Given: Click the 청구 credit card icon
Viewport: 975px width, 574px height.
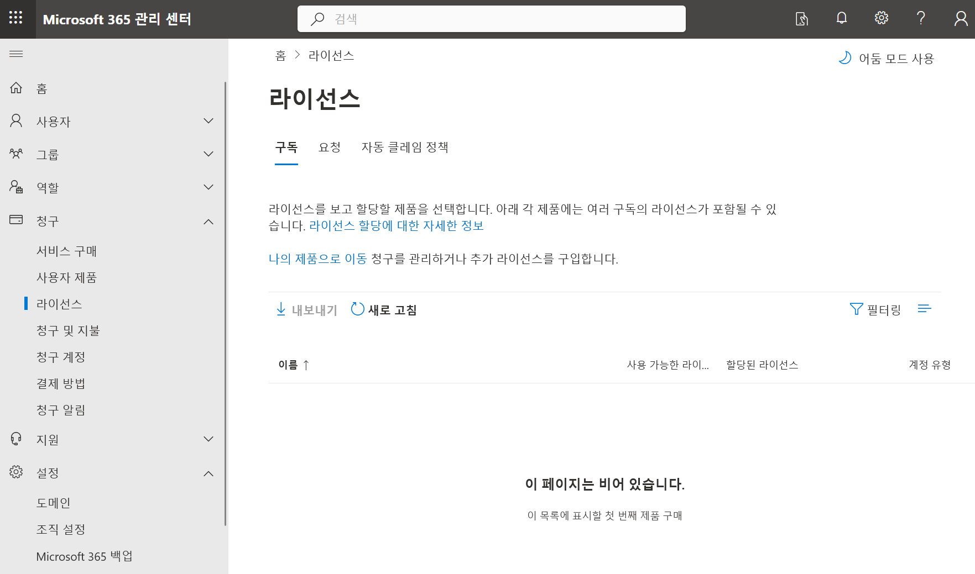Looking at the screenshot, I should (x=16, y=220).
